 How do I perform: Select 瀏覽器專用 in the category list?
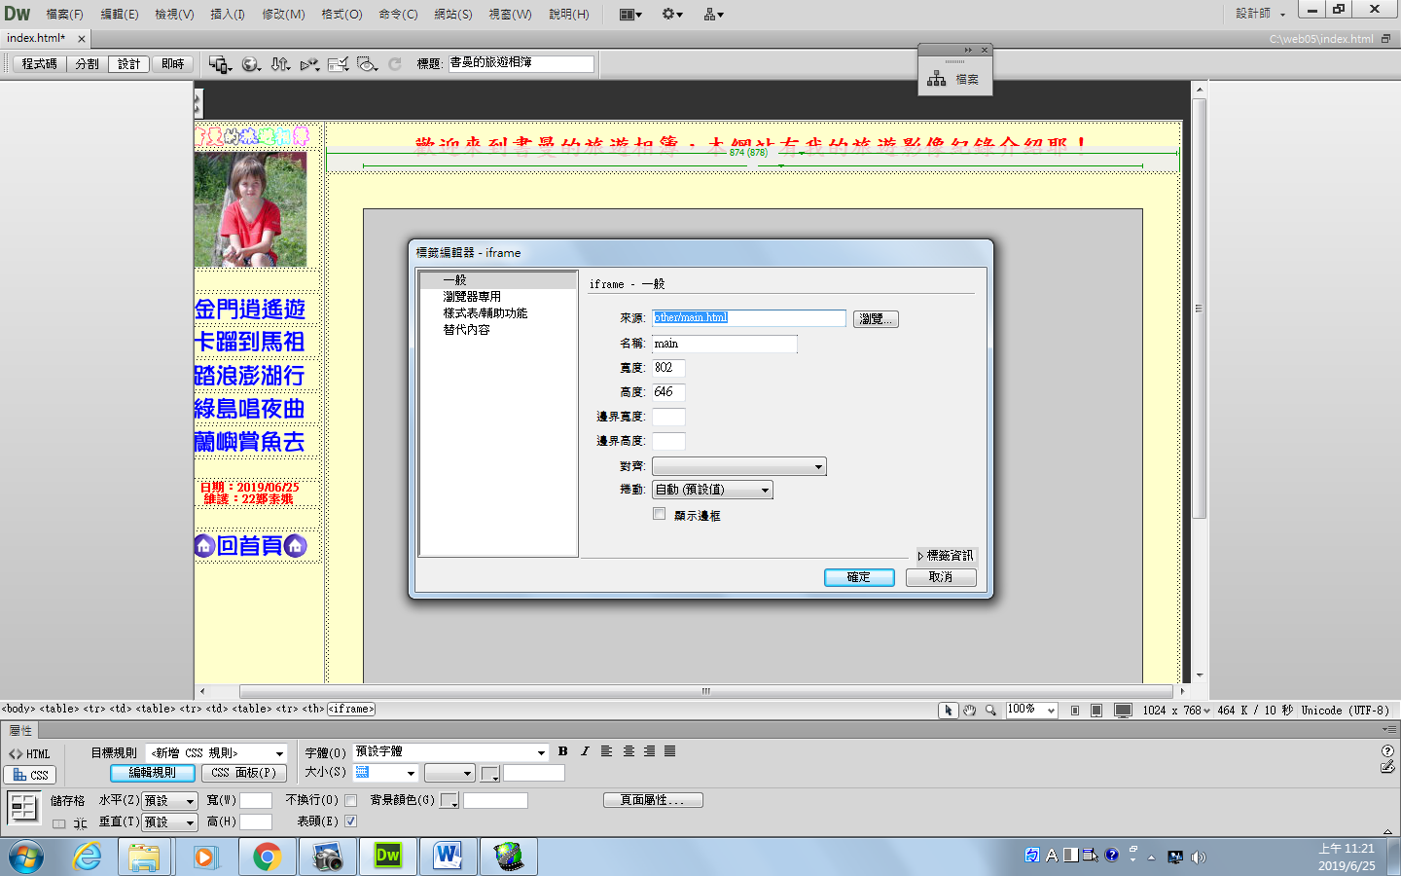tap(472, 297)
